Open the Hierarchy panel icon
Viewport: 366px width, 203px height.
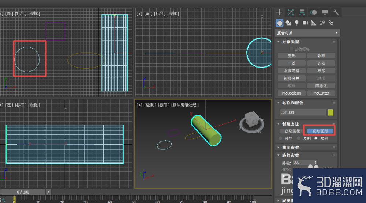[x=302, y=12]
